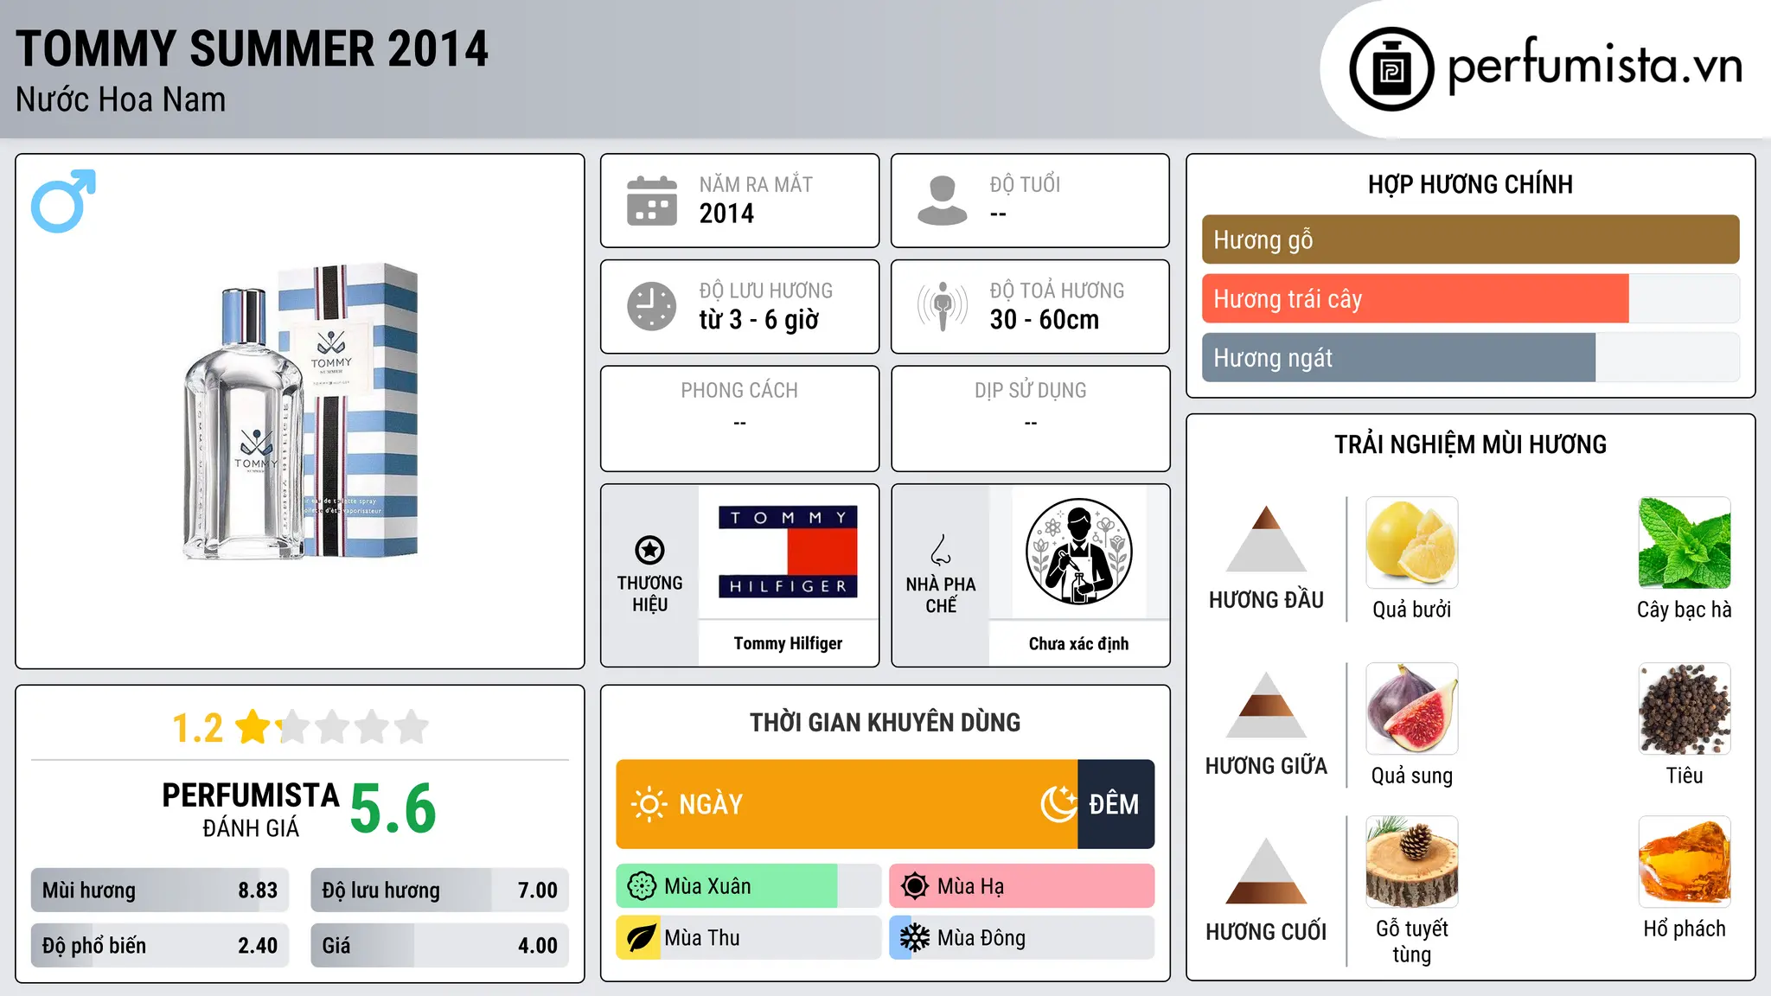The height and width of the screenshot is (996, 1771).
Task: Click the Hợp hương chính heading
Action: [1470, 184]
